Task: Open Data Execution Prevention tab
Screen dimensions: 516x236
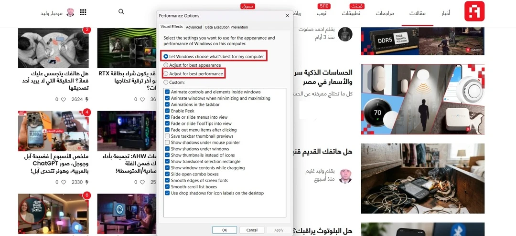Action: [x=226, y=27]
